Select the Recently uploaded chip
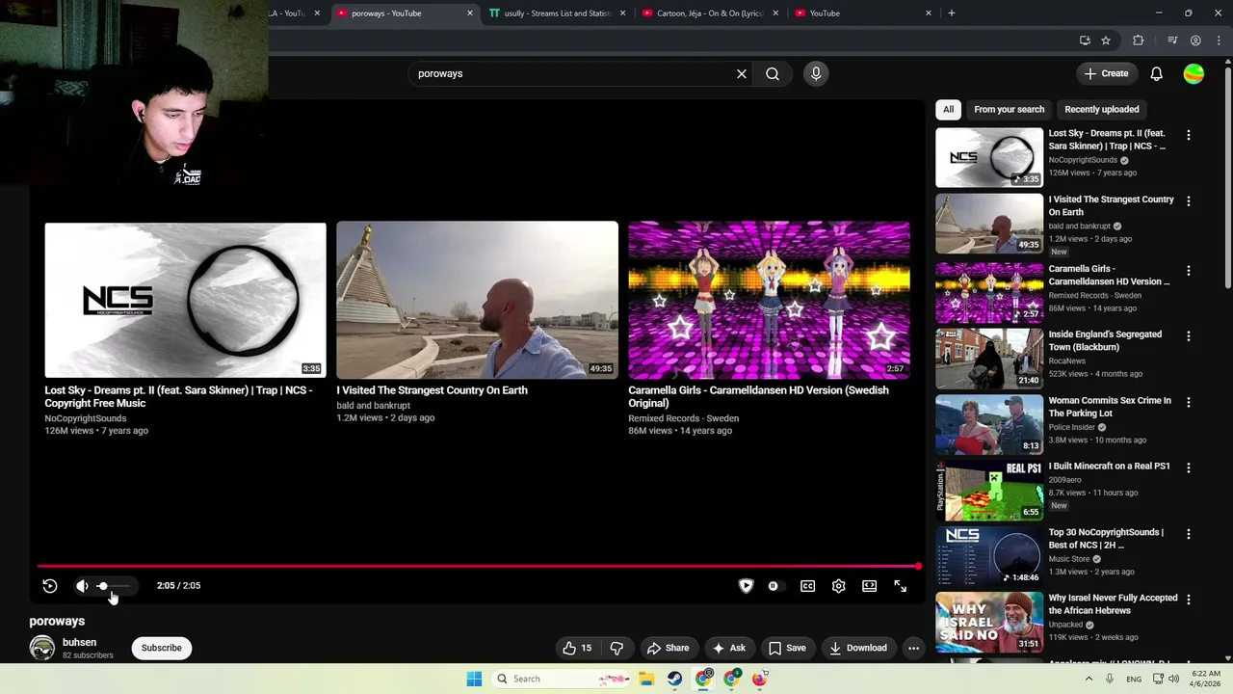 pos(1101,109)
